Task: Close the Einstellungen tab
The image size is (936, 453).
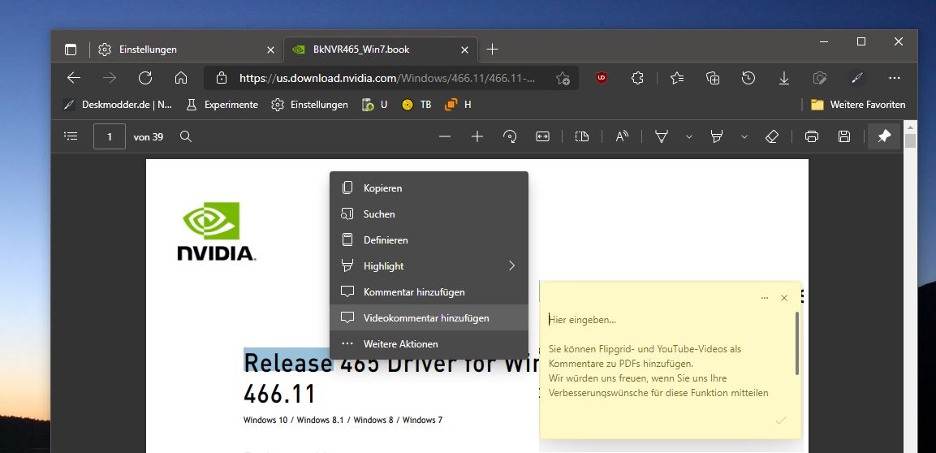Action: pos(270,50)
